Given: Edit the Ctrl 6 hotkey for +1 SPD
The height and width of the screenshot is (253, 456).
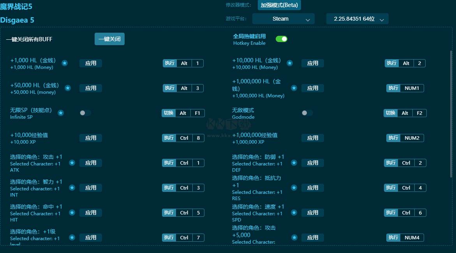Looking at the screenshot, I should pos(405,213).
